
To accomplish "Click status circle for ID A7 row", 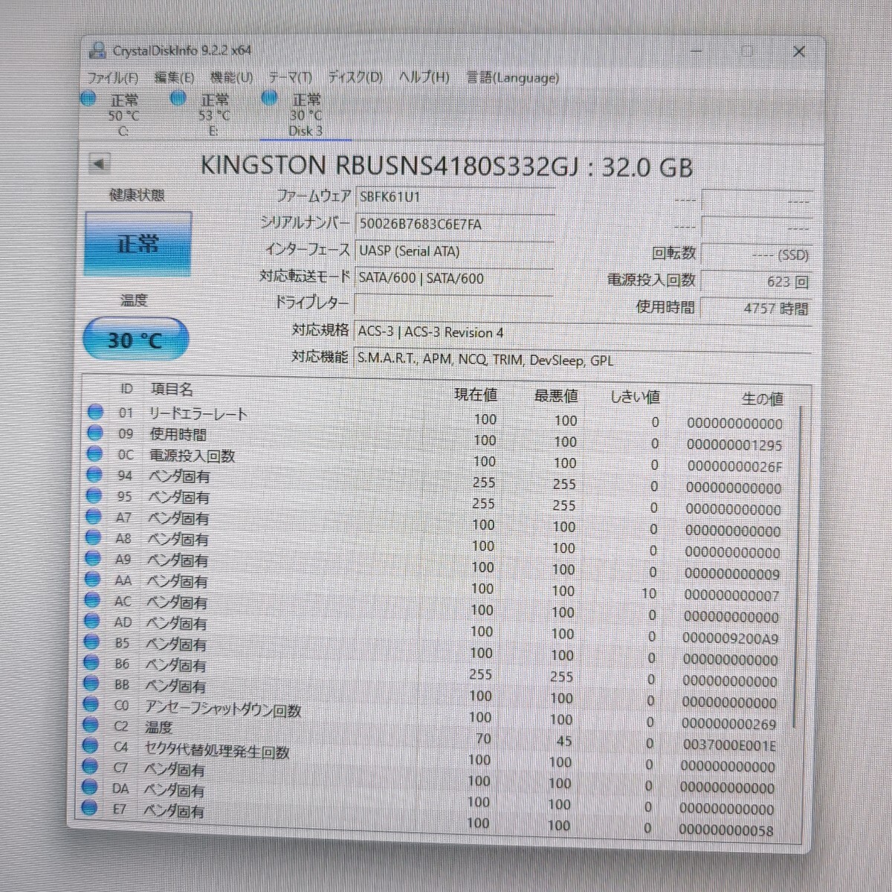I will 94,516.
